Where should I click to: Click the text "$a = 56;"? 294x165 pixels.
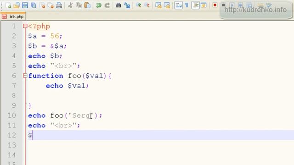pyautogui.click(x=45, y=36)
